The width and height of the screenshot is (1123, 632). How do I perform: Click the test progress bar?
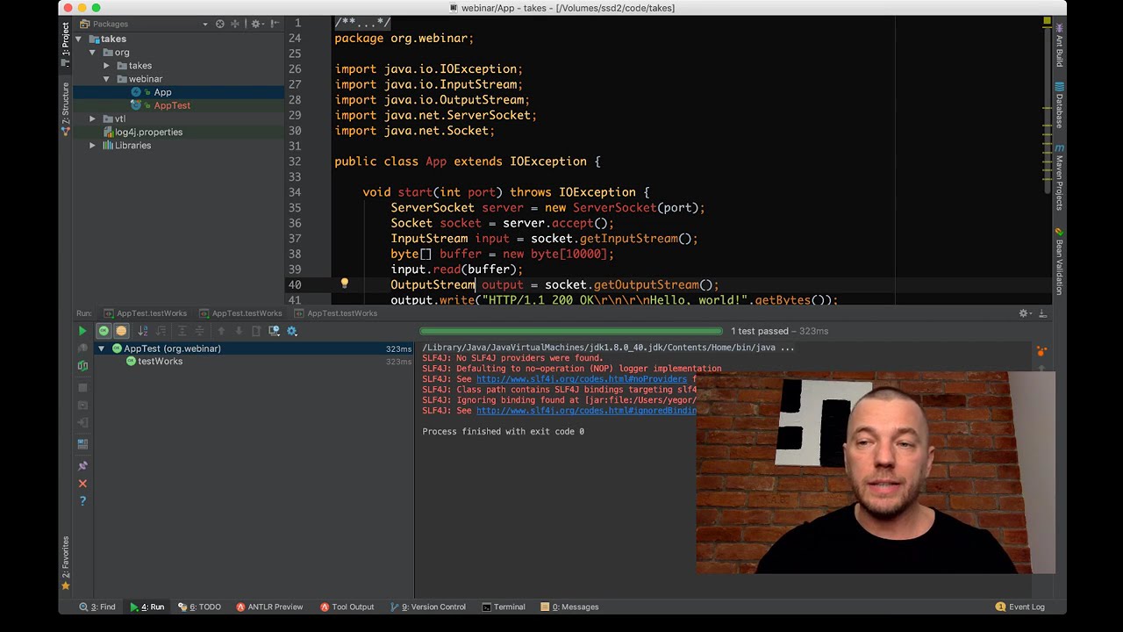tap(571, 331)
